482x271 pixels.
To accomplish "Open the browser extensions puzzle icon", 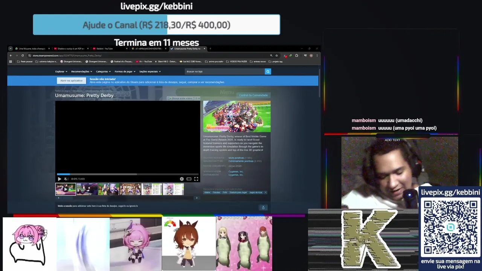I will click(x=297, y=56).
